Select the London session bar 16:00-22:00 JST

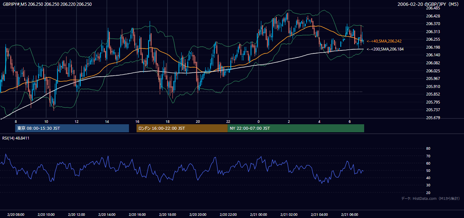pyautogui.click(x=182, y=128)
